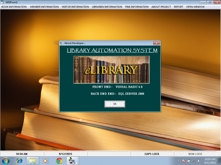Click the network tray icon
Viewport: 221px width, 165px height.
(194, 161)
